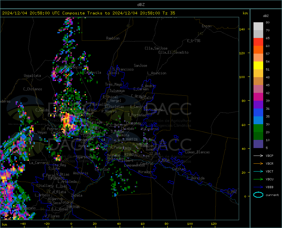Click the 'S_Francisco' map label
This screenshot has height=228, width=282.
(x=123, y=69)
